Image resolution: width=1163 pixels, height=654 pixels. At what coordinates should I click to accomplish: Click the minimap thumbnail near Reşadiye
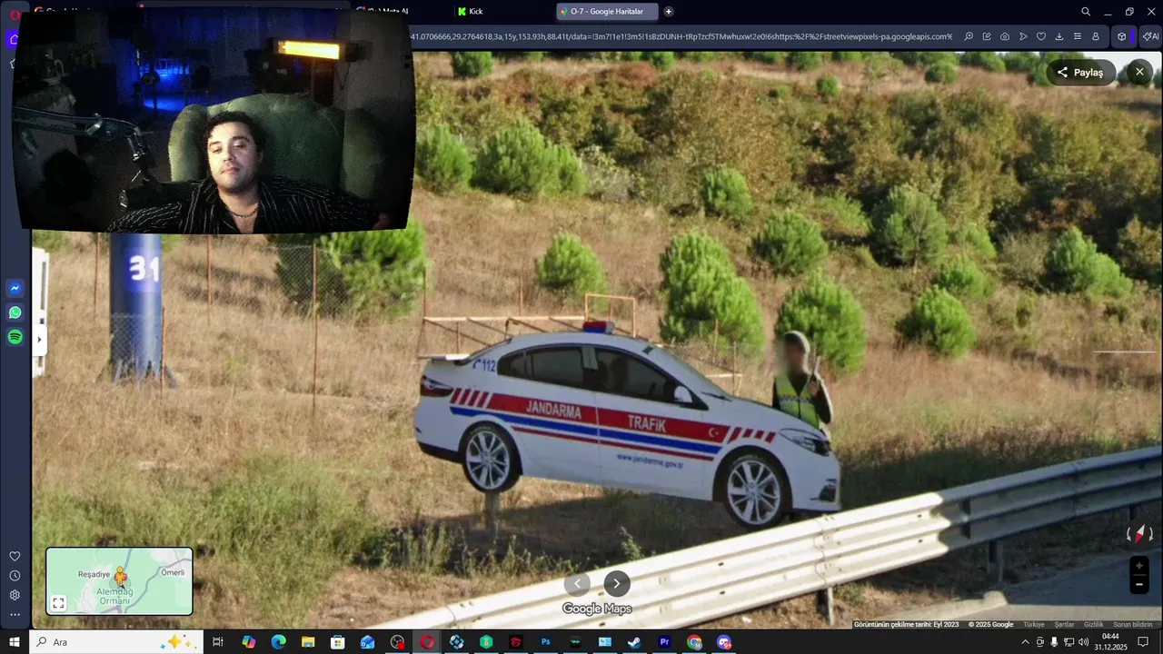coord(119,581)
